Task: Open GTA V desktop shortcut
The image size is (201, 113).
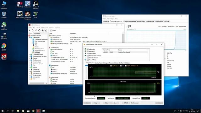Action: click(x=36, y=15)
